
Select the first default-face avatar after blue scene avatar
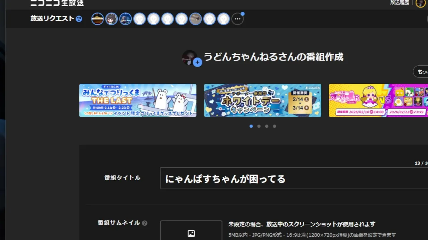[x=140, y=19]
